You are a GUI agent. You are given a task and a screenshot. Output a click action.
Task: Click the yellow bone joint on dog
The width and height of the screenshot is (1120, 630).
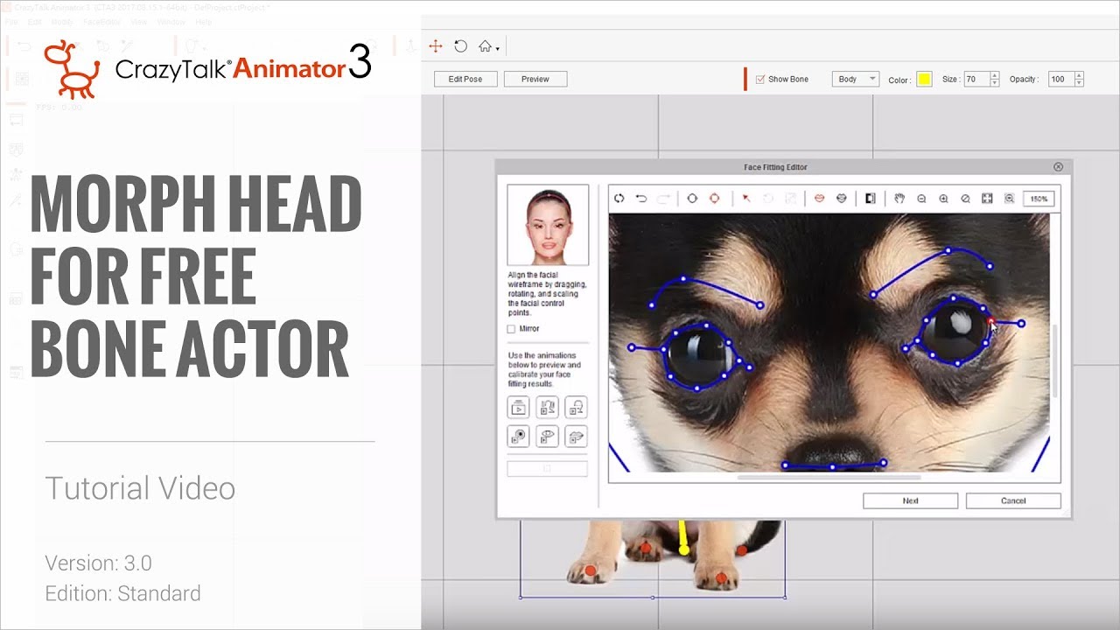click(x=684, y=550)
